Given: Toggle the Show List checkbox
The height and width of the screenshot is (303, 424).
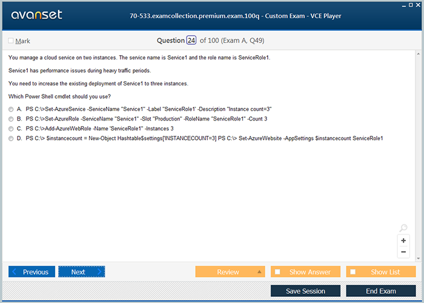Looking at the screenshot, I should [353, 272].
